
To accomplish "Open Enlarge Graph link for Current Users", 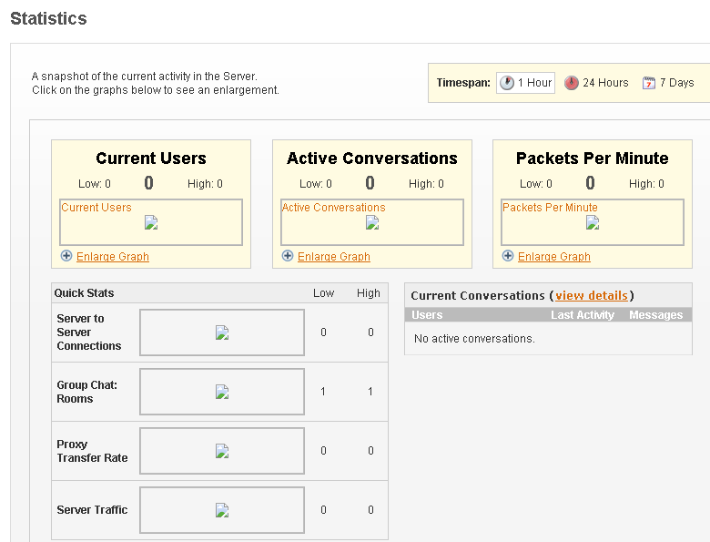I will (113, 257).
